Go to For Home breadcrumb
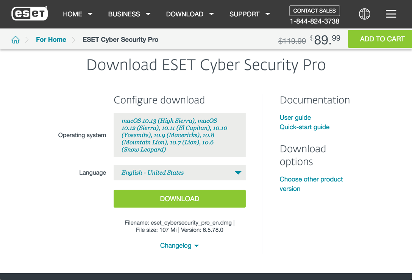Image resolution: width=412 pixels, height=280 pixels. (51, 39)
